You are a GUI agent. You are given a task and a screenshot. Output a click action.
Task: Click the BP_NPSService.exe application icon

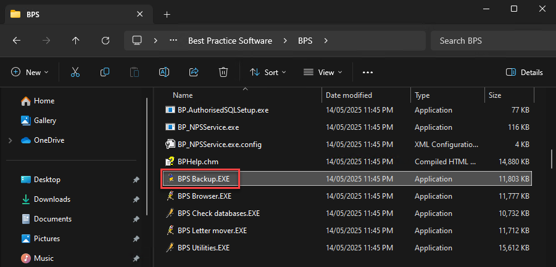click(170, 127)
